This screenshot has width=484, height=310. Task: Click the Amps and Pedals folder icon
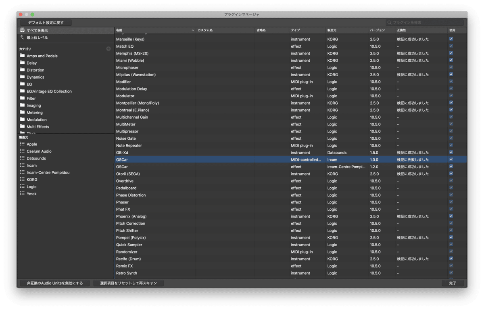(x=23, y=56)
